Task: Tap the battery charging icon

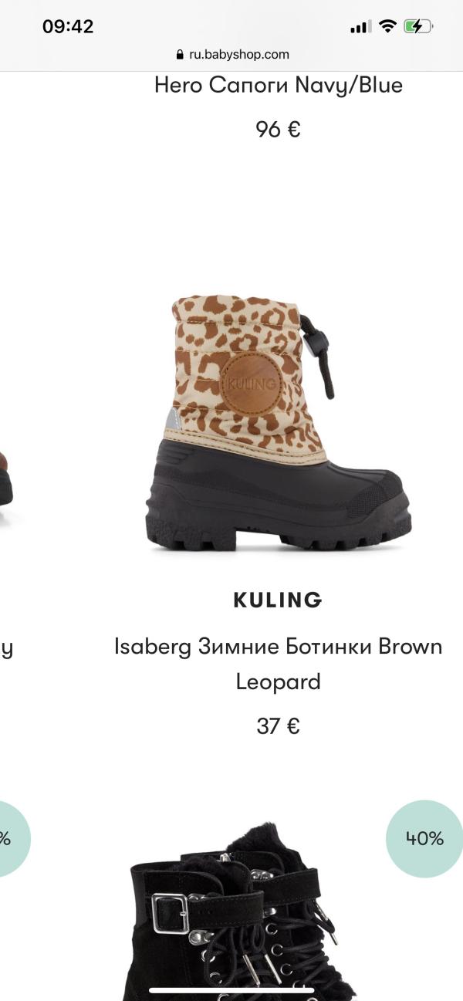Action: point(419,26)
